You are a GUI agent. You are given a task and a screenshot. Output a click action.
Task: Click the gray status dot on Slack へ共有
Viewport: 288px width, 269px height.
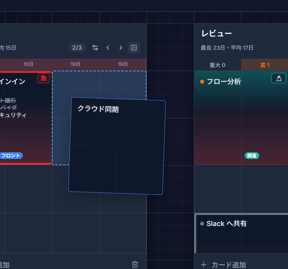202,224
